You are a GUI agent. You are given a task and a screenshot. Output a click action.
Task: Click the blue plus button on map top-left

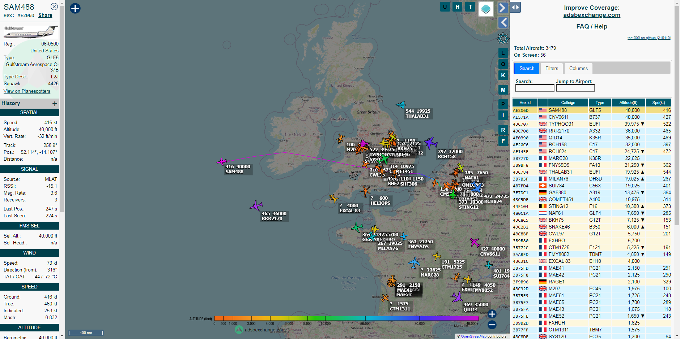click(x=75, y=8)
